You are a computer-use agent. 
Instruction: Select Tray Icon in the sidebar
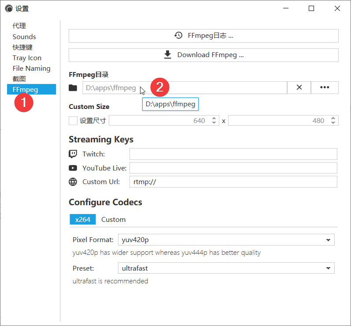click(27, 58)
